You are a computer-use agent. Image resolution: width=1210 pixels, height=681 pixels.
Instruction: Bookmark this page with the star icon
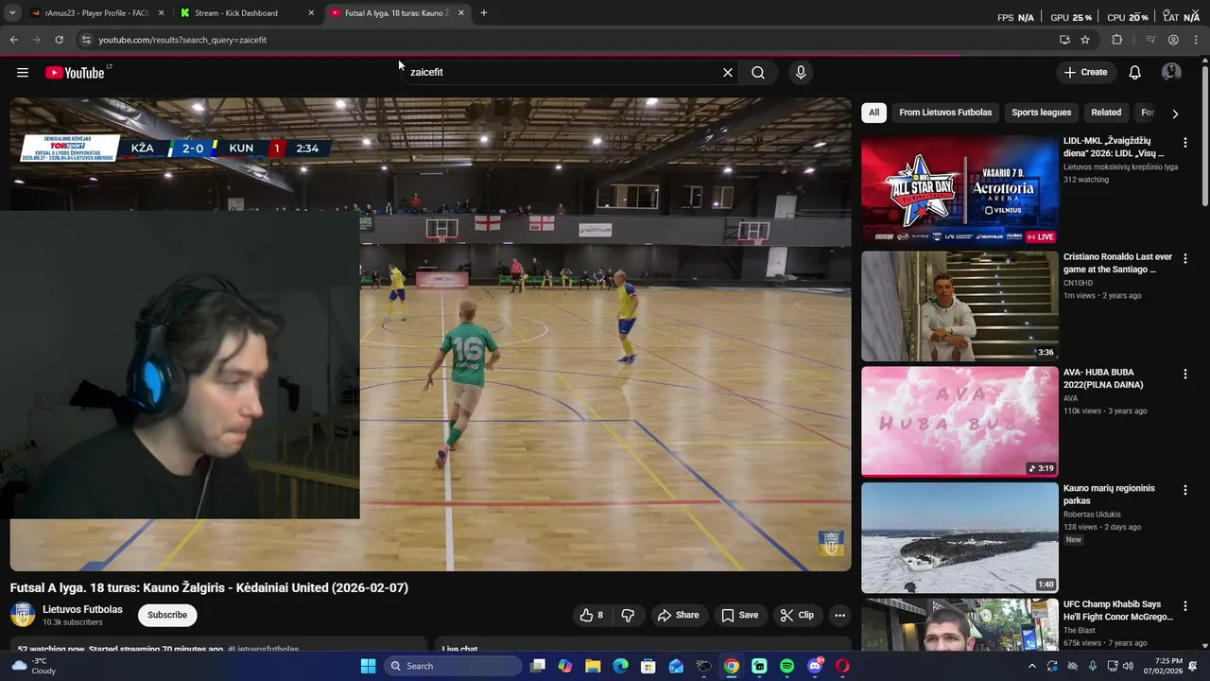point(1085,40)
